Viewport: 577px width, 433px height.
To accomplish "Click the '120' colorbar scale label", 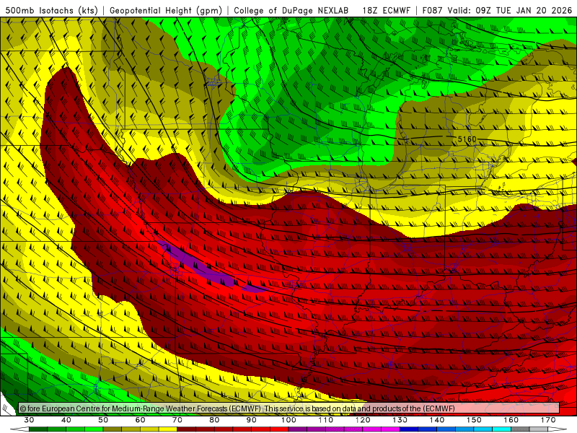I will coord(363,420).
